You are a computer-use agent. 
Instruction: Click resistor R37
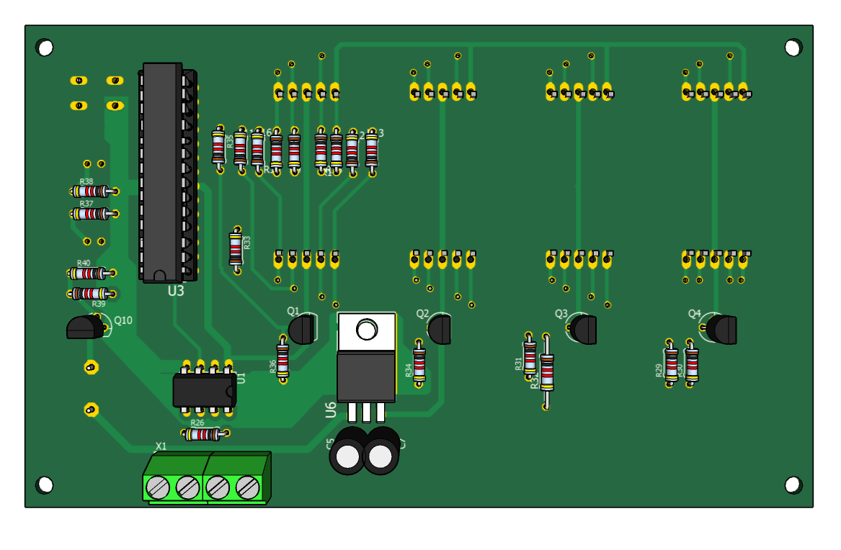pyautogui.click(x=92, y=214)
